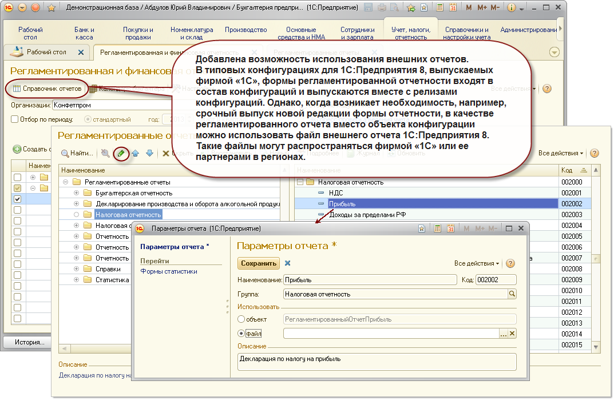
Task: Open the info (i) icon in main title bar
Action: point(512,7)
